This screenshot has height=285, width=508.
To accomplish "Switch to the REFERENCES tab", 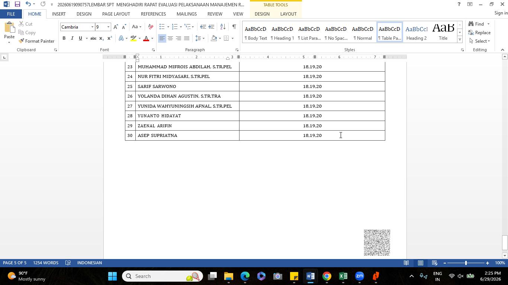I will point(153,14).
